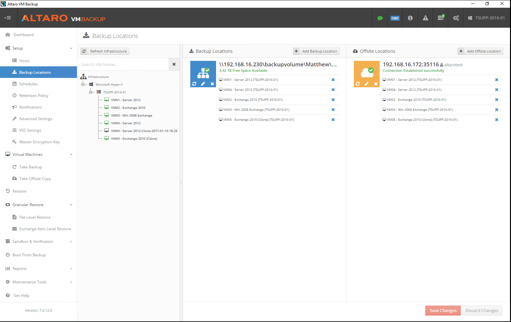Image resolution: width=511 pixels, height=322 pixels.
Task: Click Add Offsite Location button
Action: pos(480,51)
